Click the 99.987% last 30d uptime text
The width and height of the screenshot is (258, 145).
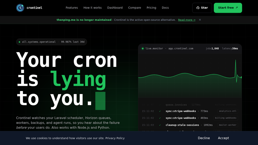point(73,42)
